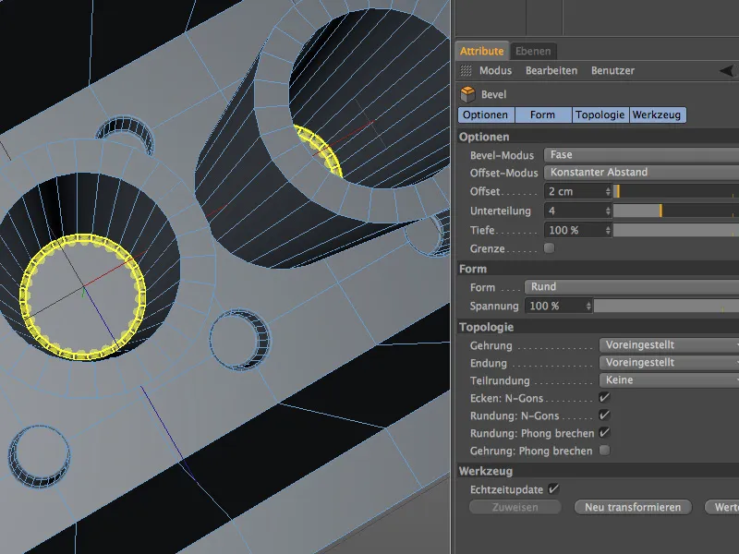The height and width of the screenshot is (554, 739).
Task: Open the Endung dropdown
Action: (x=669, y=363)
